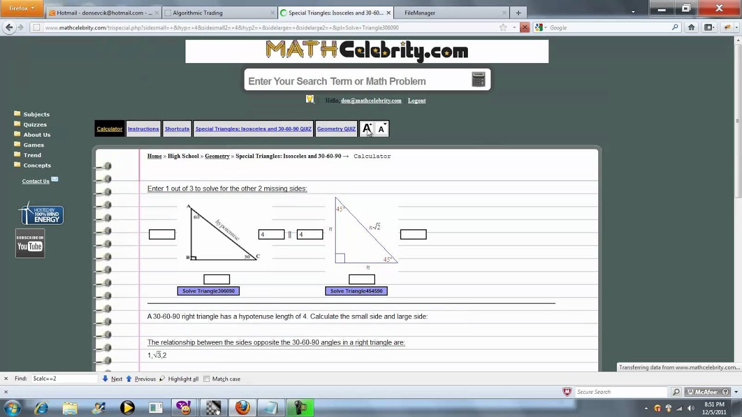Click the lightbulb icon beside Hello

coord(310,99)
